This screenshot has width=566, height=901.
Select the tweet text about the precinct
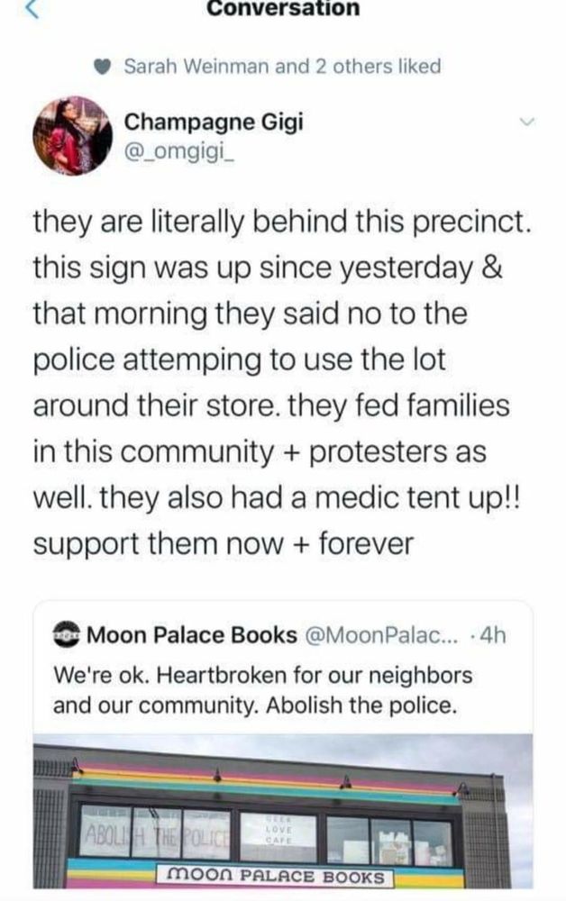[x=281, y=385]
